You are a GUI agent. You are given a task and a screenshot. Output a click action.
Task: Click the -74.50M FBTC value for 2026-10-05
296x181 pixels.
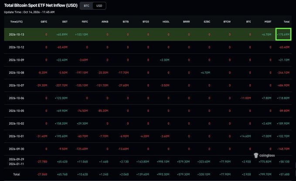click(82, 111)
